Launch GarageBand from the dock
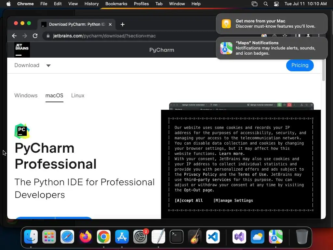 click(195, 237)
